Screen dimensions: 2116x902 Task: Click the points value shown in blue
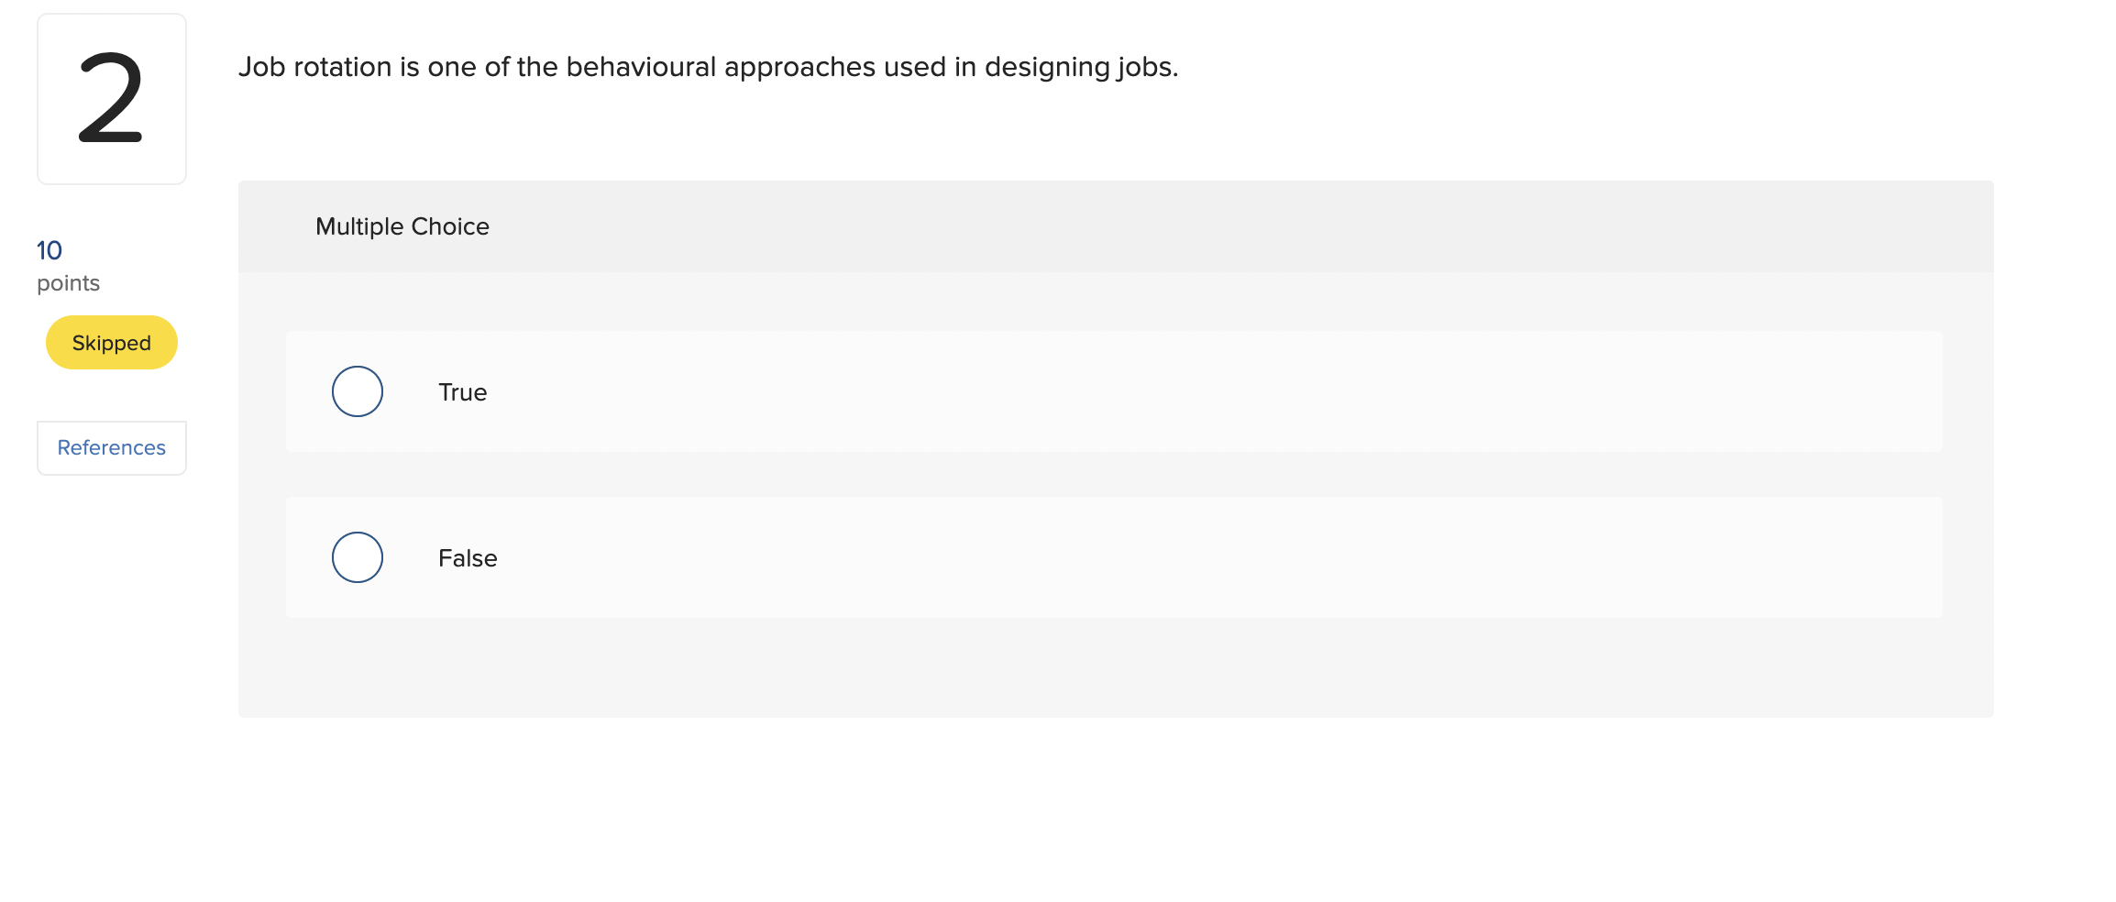tap(50, 248)
